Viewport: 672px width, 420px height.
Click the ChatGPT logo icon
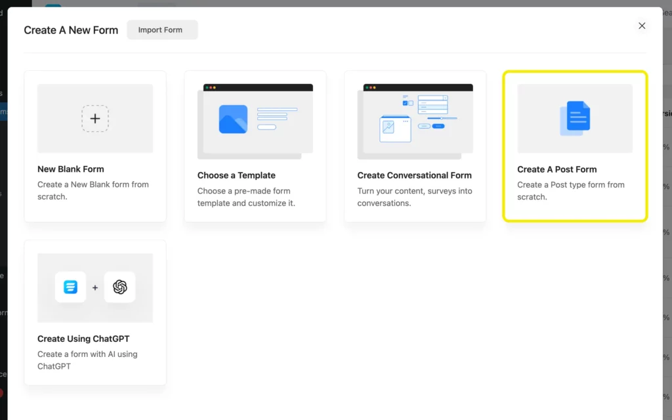[120, 287]
